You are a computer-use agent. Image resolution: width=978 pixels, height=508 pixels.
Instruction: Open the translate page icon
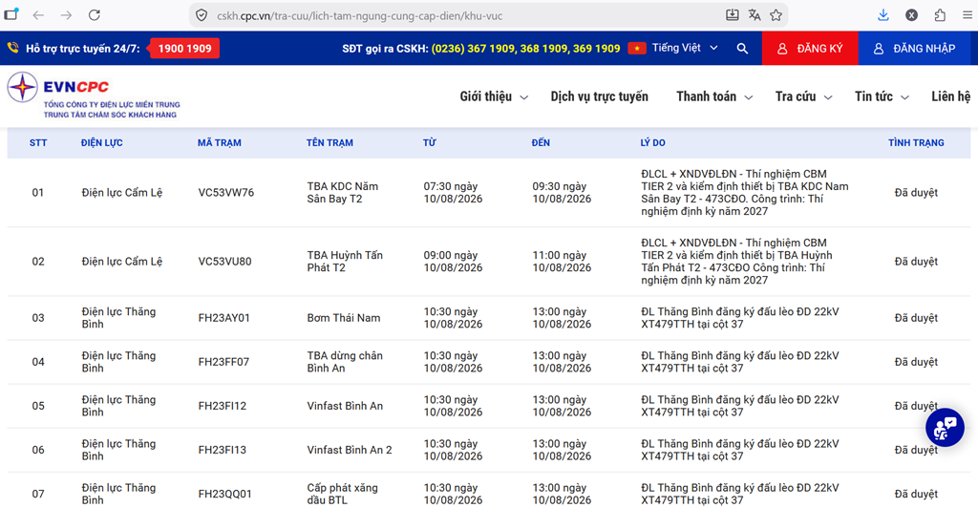pyautogui.click(x=755, y=15)
